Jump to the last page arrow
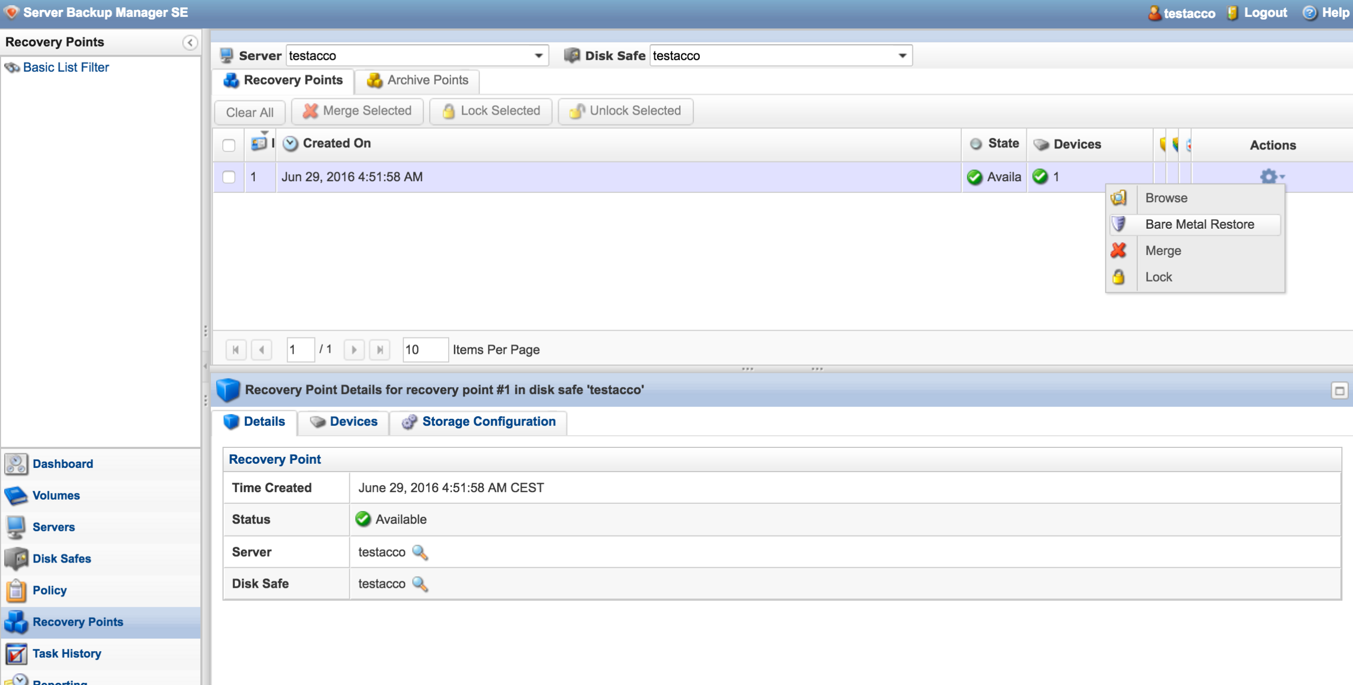Image resolution: width=1353 pixels, height=685 pixels. point(379,350)
